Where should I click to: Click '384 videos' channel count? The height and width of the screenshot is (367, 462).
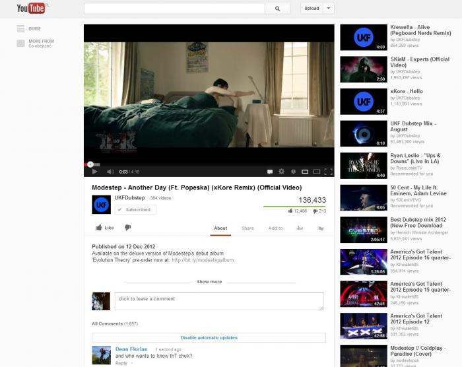(160, 198)
